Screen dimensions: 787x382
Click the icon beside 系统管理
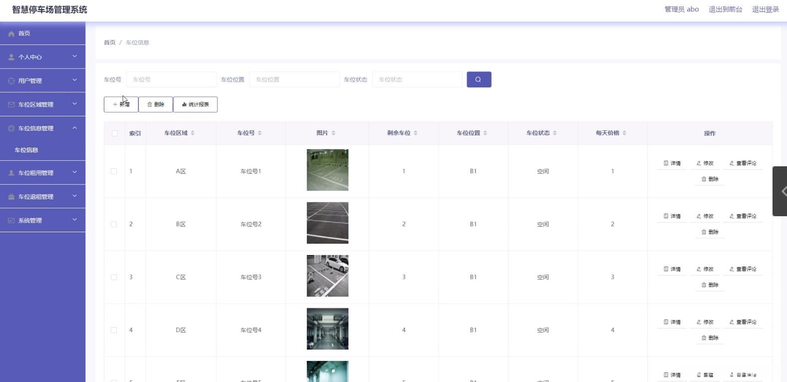(x=11, y=221)
